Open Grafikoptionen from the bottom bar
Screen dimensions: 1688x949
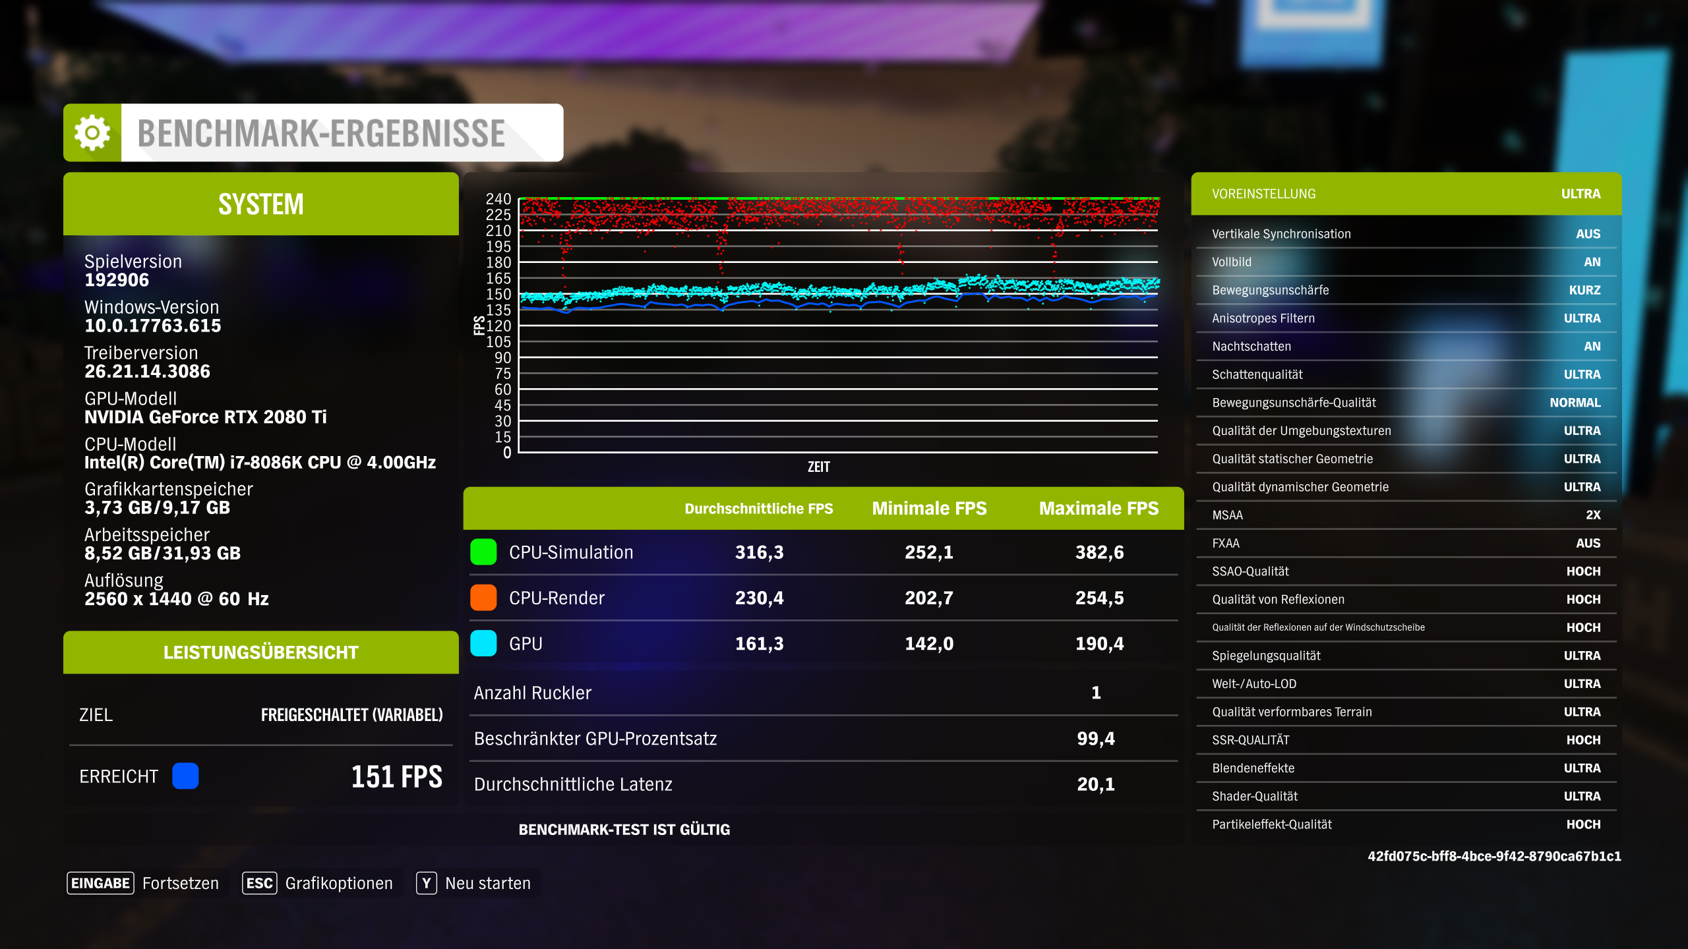pos(338,883)
